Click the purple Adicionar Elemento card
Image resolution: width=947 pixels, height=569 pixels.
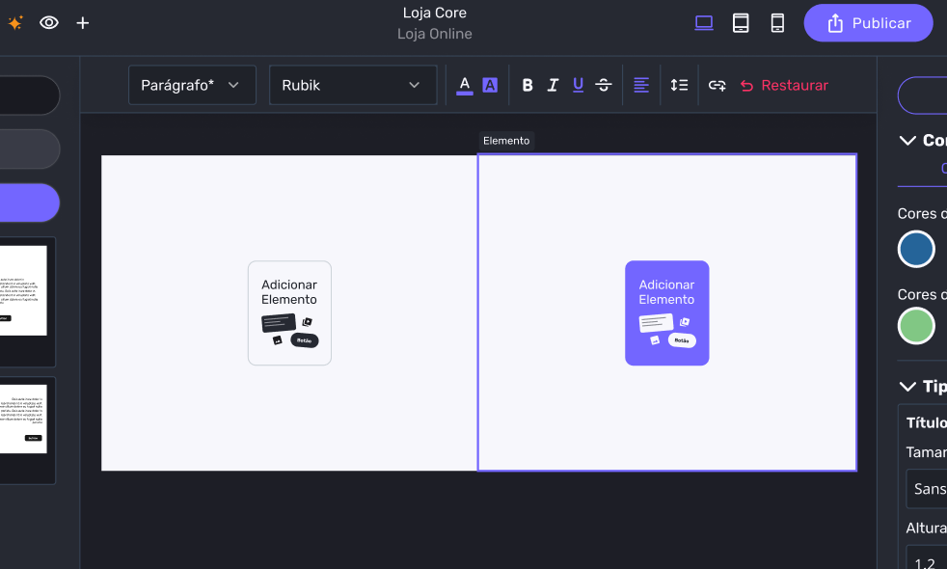pos(666,312)
